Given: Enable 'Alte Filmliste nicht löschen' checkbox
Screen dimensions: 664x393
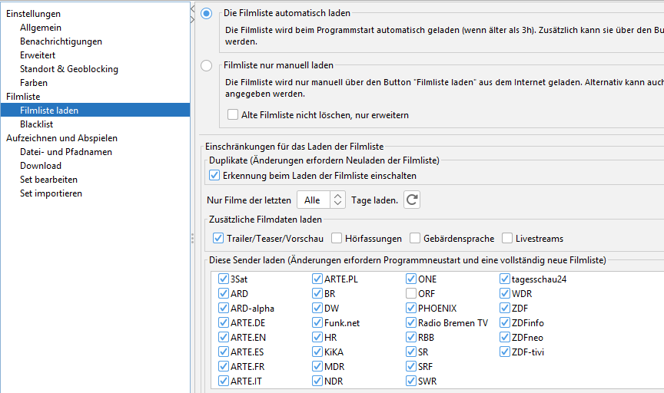Looking at the screenshot, I should 233,115.
